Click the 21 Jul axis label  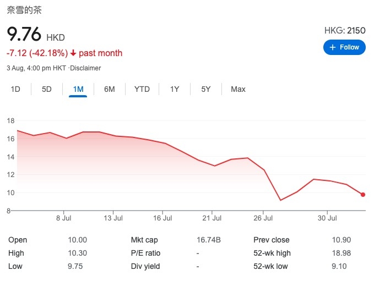tap(212, 218)
